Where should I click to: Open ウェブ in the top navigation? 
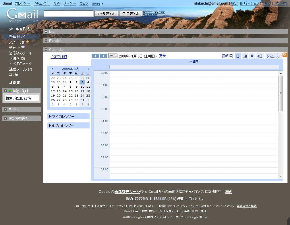coord(84,3)
